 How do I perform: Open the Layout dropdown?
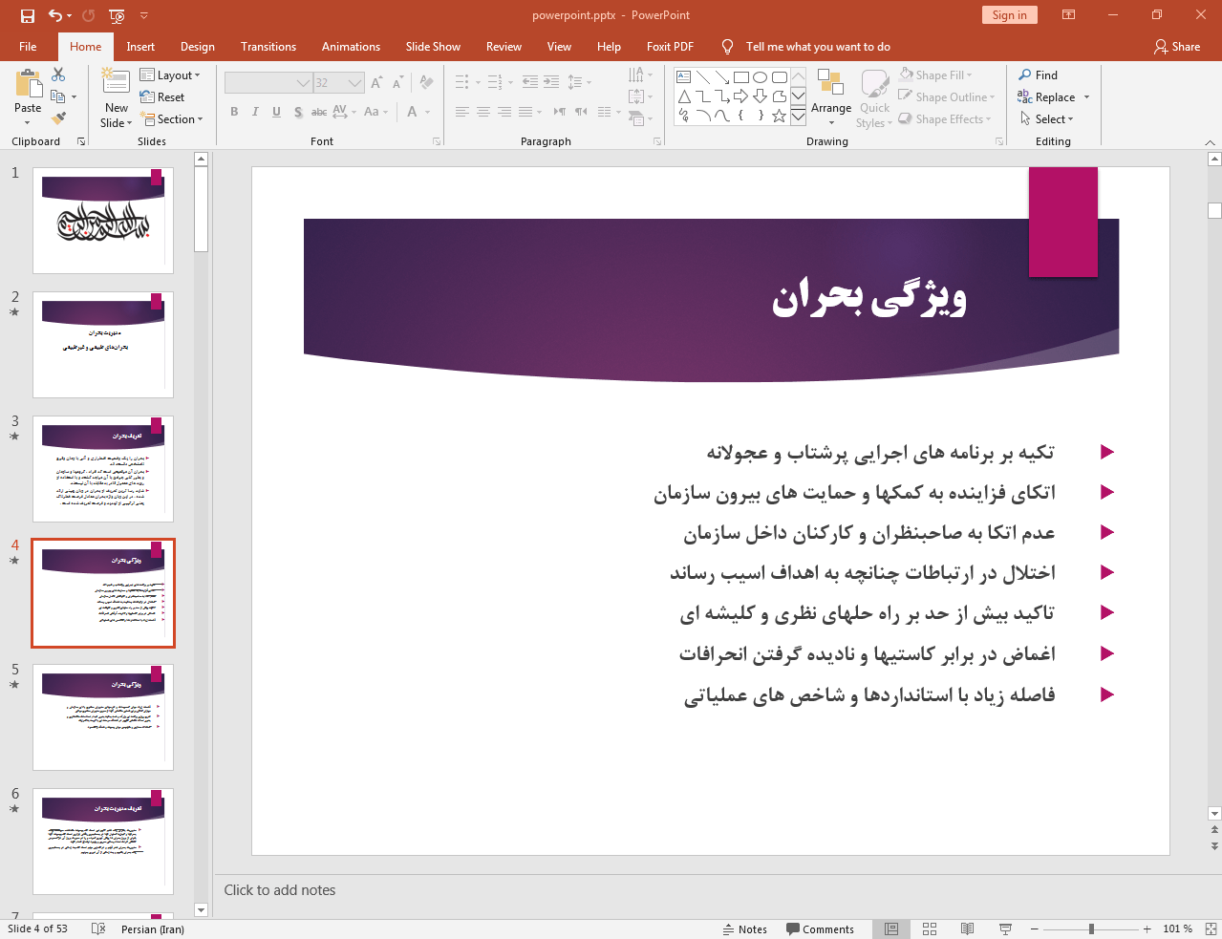pyautogui.click(x=172, y=75)
